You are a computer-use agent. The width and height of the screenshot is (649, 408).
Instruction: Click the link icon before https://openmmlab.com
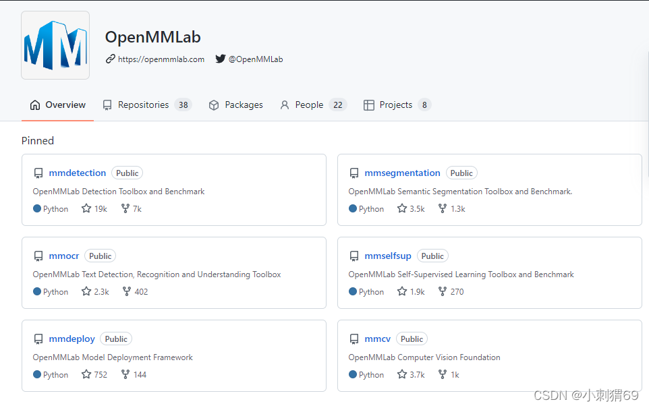109,59
